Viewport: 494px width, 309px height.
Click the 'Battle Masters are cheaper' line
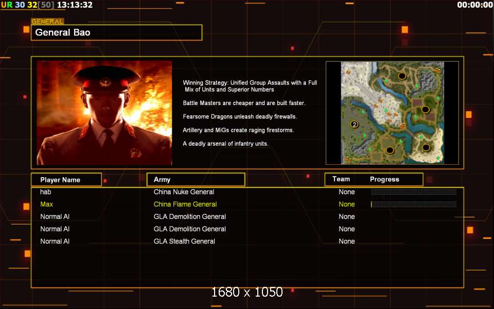click(244, 103)
